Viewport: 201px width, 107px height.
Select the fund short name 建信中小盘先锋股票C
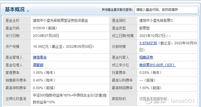click(156, 21)
